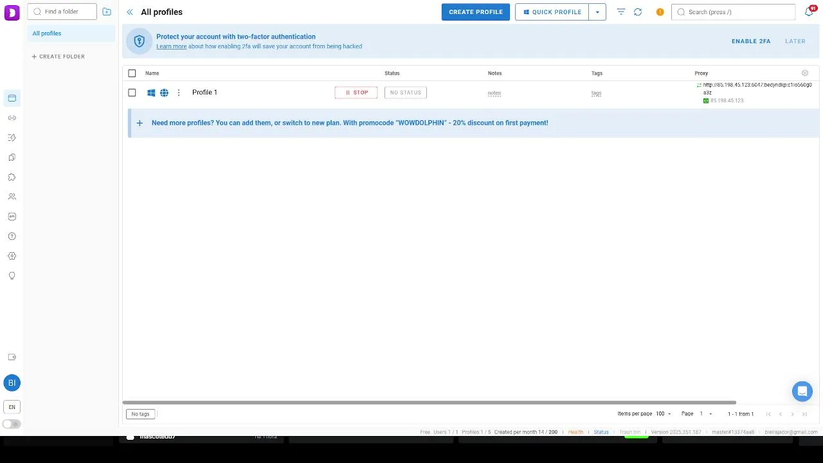Check the Profile 1 row checkbox
823x463 pixels.
132,93
